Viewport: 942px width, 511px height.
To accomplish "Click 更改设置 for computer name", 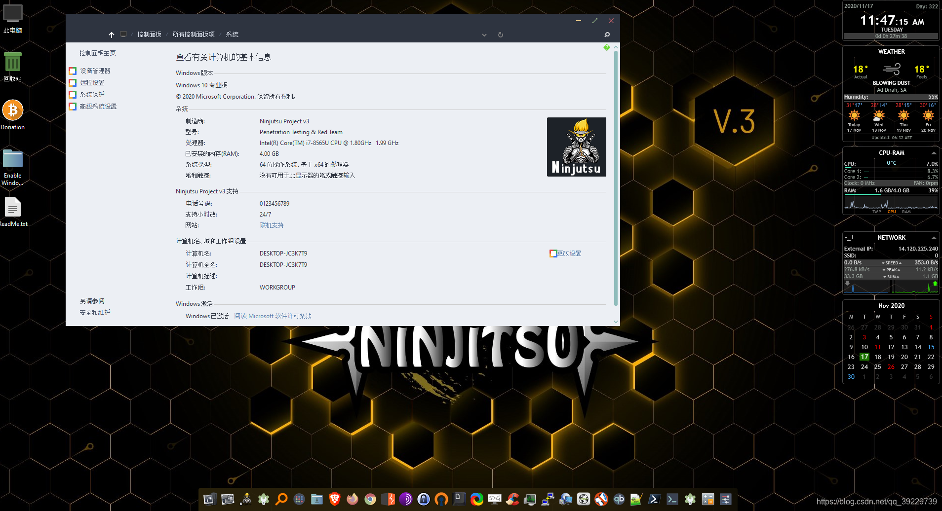I will click(x=569, y=254).
